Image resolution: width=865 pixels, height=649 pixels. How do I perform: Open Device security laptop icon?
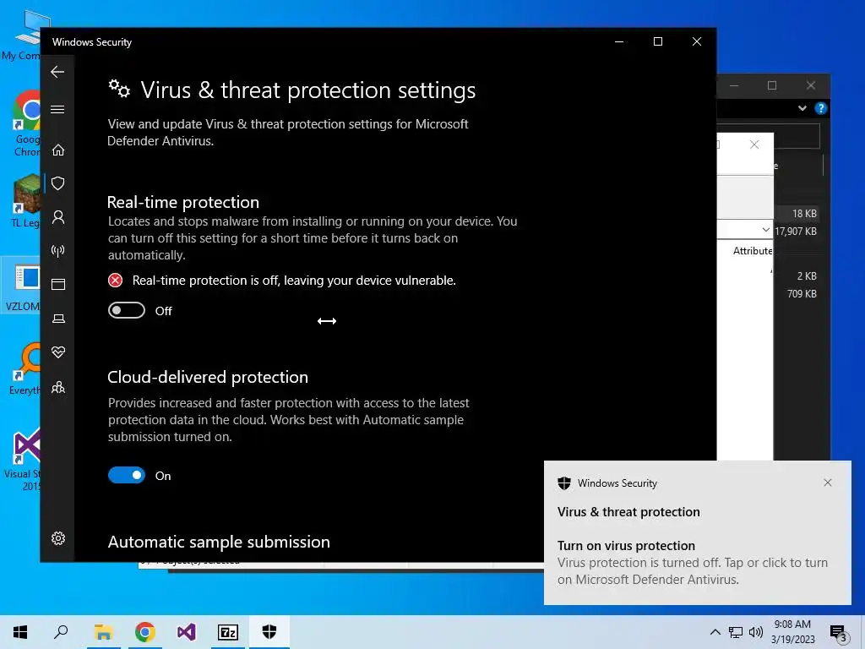point(58,319)
